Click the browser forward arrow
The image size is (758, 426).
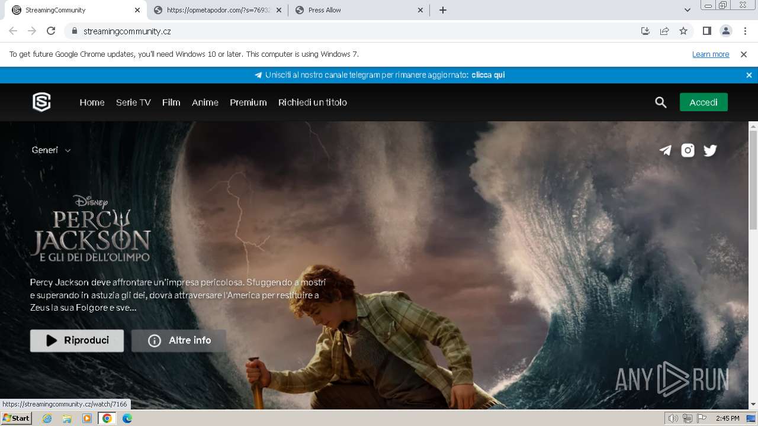point(32,31)
